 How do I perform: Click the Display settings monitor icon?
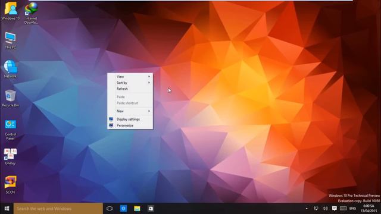pos(111,119)
